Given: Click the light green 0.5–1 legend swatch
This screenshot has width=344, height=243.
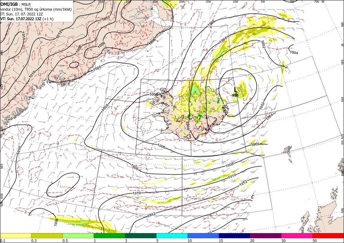Looking at the screenshot, I should (78, 235).
